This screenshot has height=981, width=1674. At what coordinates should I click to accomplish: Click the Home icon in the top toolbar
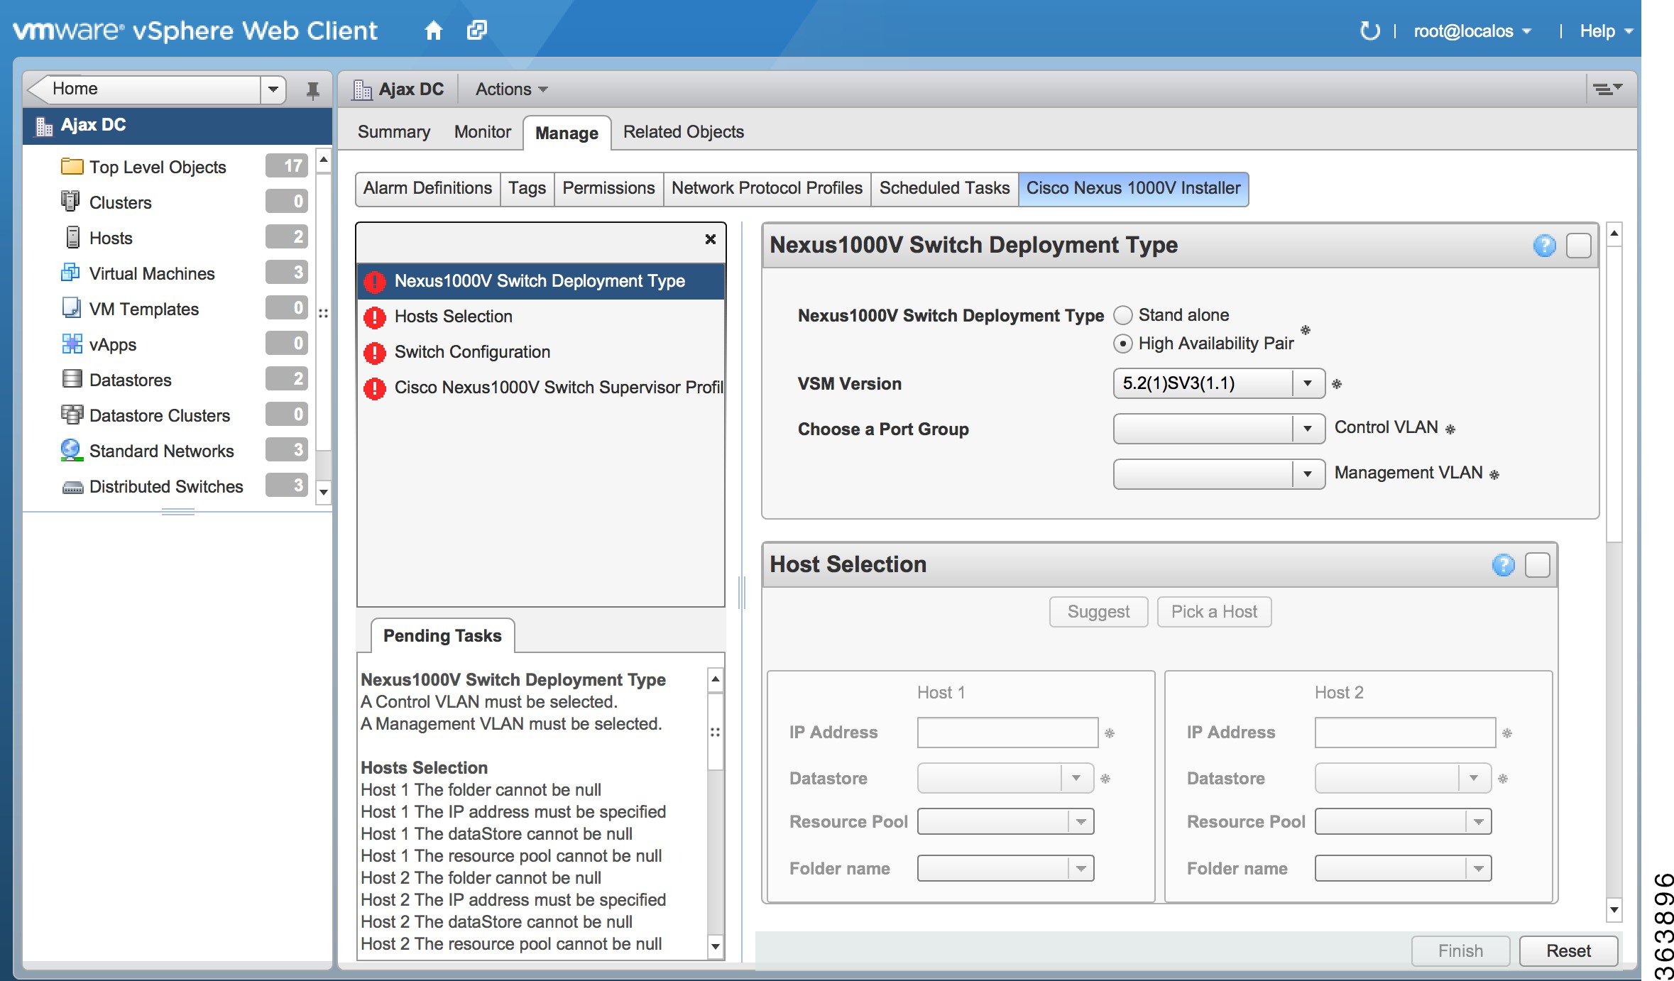tap(434, 30)
